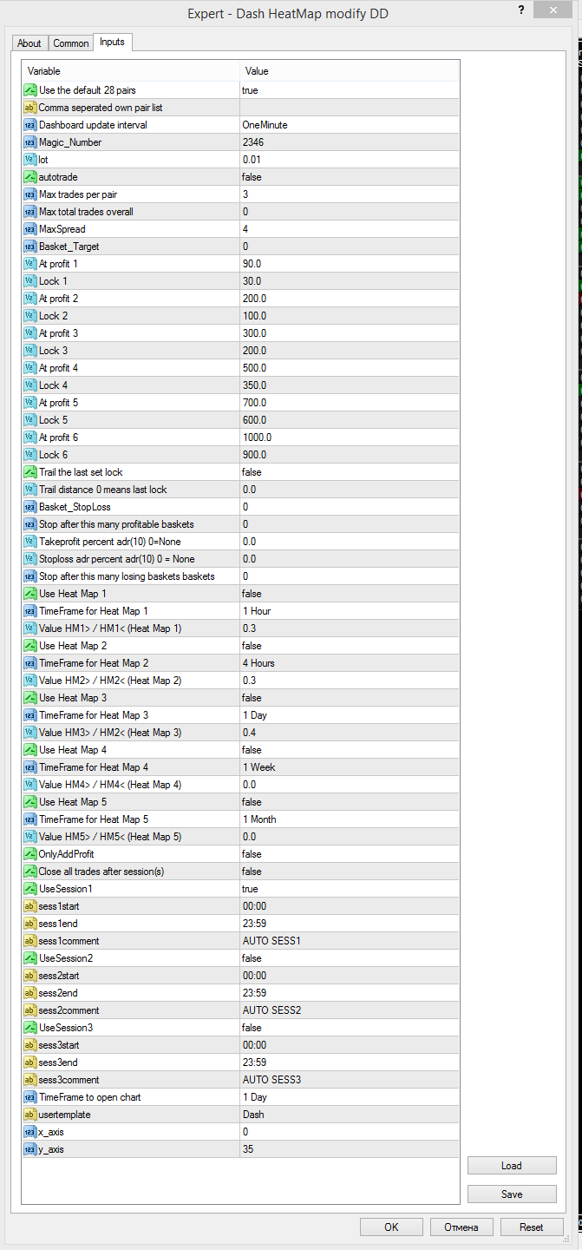This screenshot has width=582, height=1250.
Task: Click the integer icon beside y_axis
Action: coord(30,1149)
